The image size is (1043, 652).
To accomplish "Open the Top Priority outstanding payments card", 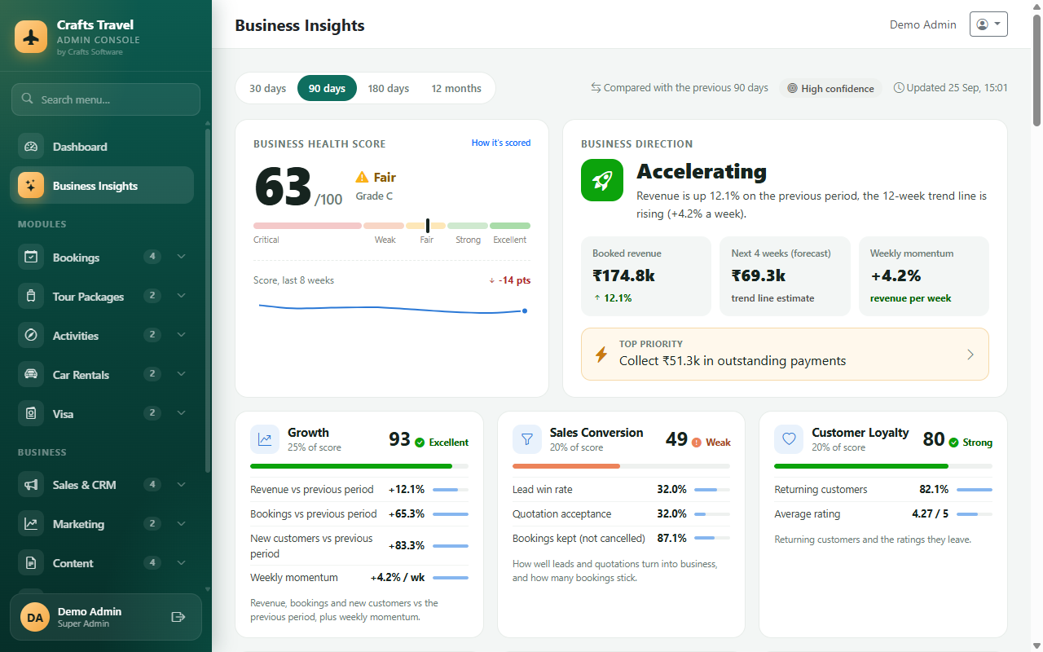I will [x=785, y=354].
